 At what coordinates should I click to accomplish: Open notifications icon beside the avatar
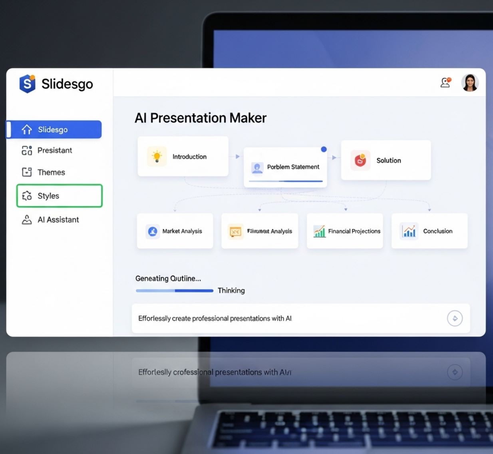pyautogui.click(x=445, y=82)
